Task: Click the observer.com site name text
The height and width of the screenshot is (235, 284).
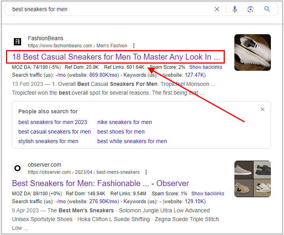Action: click(x=44, y=165)
